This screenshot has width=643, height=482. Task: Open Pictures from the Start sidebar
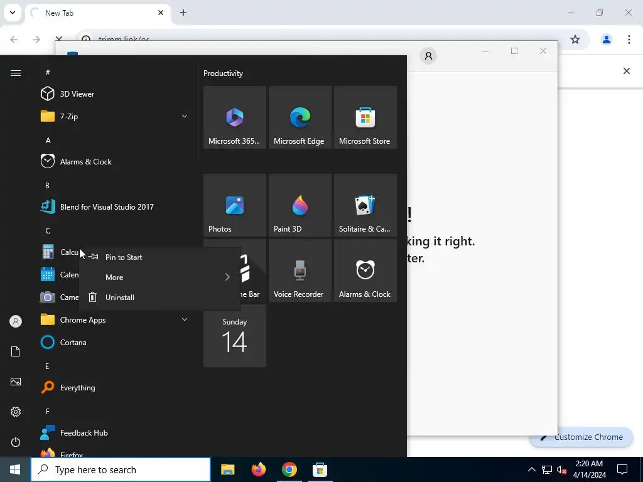tap(16, 382)
